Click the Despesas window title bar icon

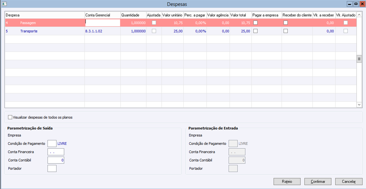tap(4, 4)
